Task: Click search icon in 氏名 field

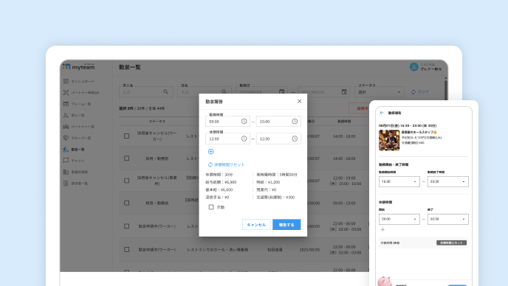Action: 224,92
